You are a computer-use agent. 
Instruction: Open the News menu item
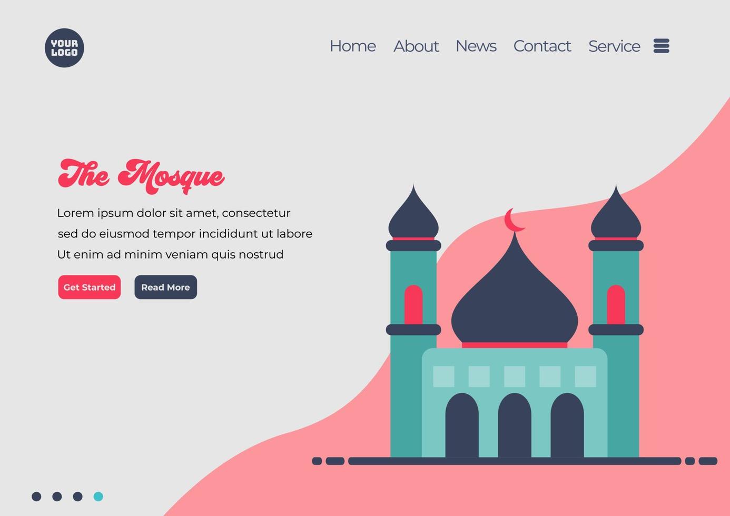pos(476,46)
